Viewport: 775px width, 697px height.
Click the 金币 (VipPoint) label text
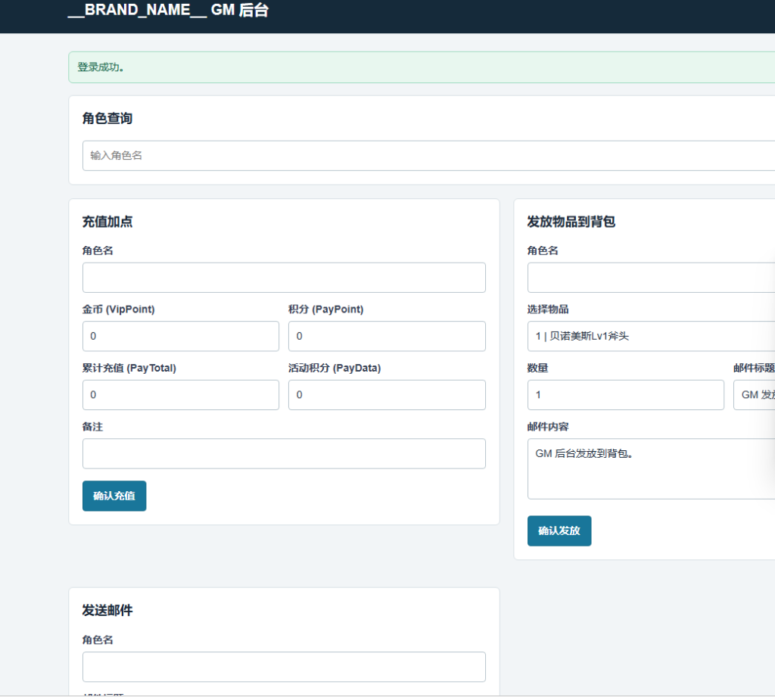click(119, 310)
